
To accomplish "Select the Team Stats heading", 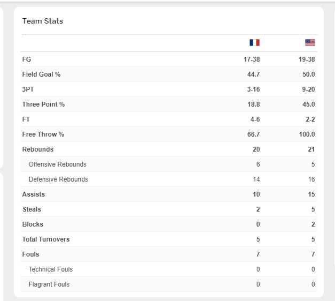I will pos(43,21).
